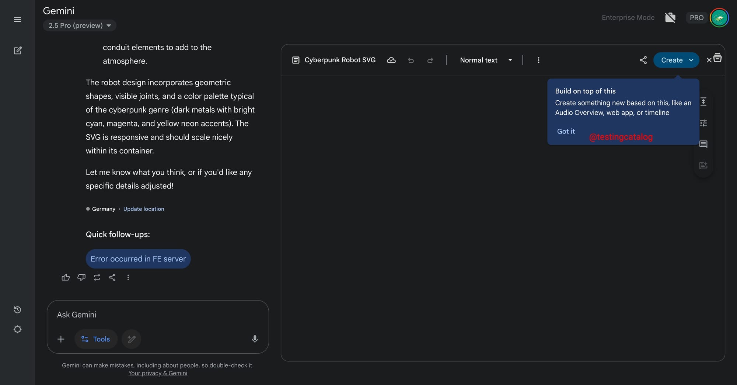Screen dimensions: 737x385
Task: Give the response a thumbs down
Action: 81,277
